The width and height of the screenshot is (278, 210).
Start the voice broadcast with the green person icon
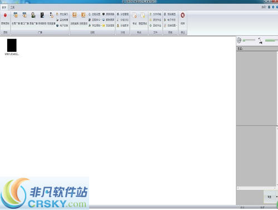[x=33, y=16]
